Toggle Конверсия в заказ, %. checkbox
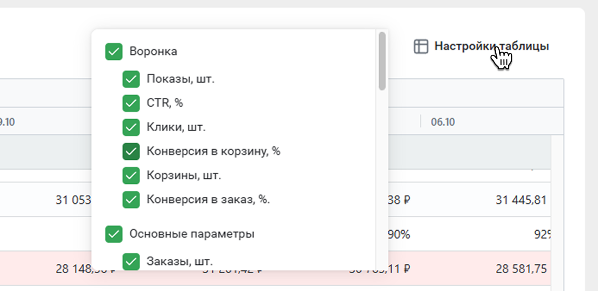The height and width of the screenshot is (291, 598). coord(131,200)
